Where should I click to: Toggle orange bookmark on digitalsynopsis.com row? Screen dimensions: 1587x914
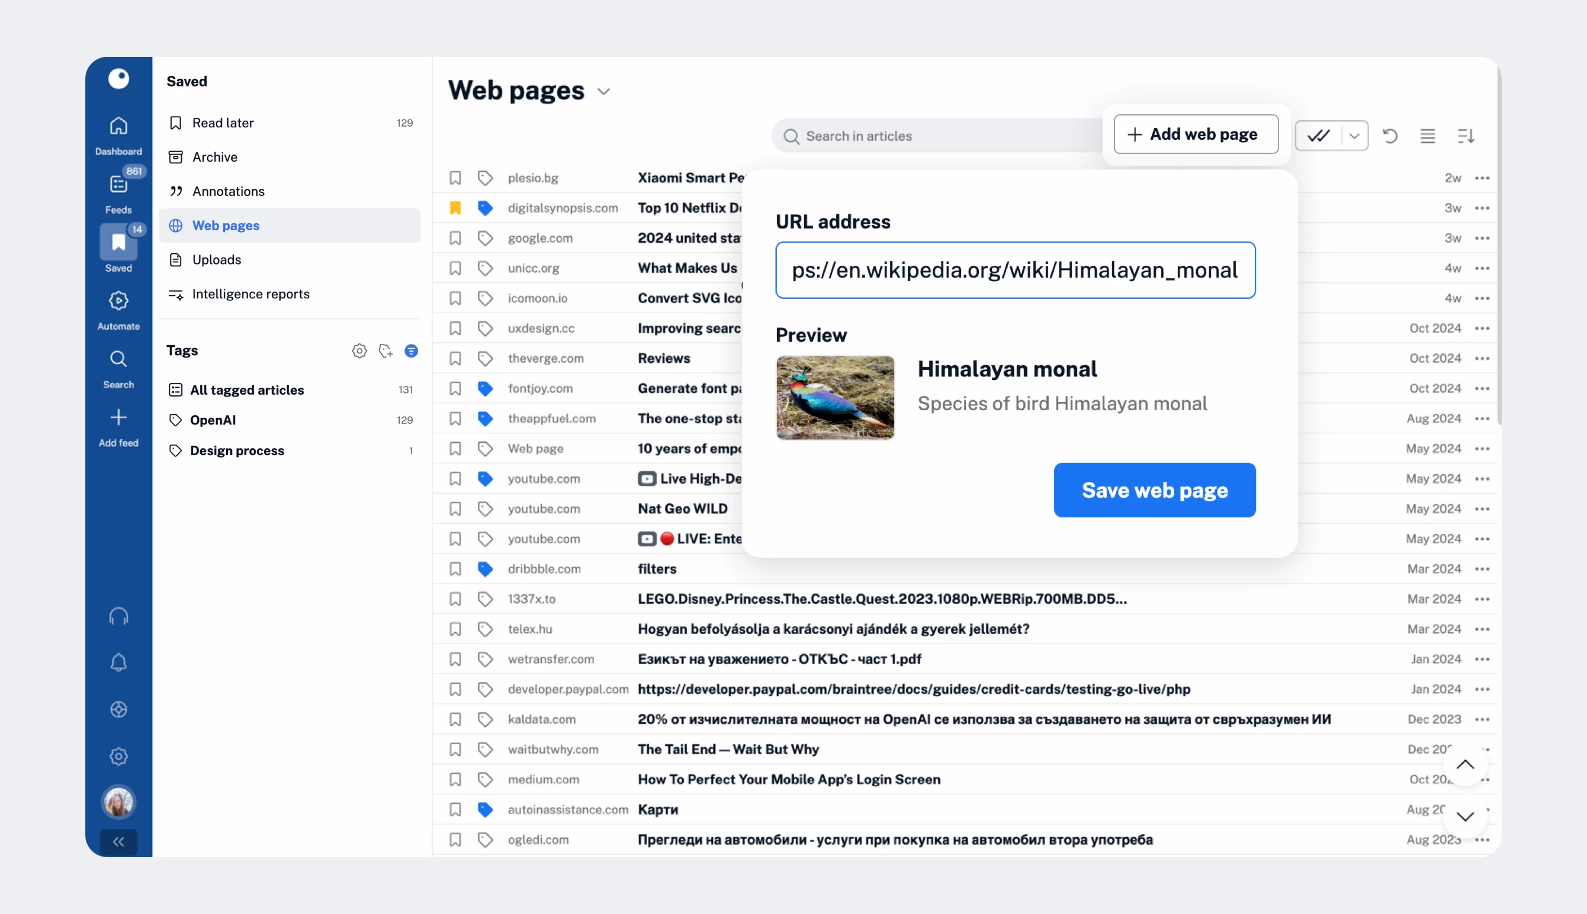pyautogui.click(x=455, y=208)
